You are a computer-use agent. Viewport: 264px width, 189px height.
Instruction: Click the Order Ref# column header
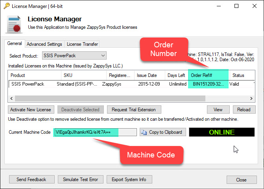click(x=209, y=75)
